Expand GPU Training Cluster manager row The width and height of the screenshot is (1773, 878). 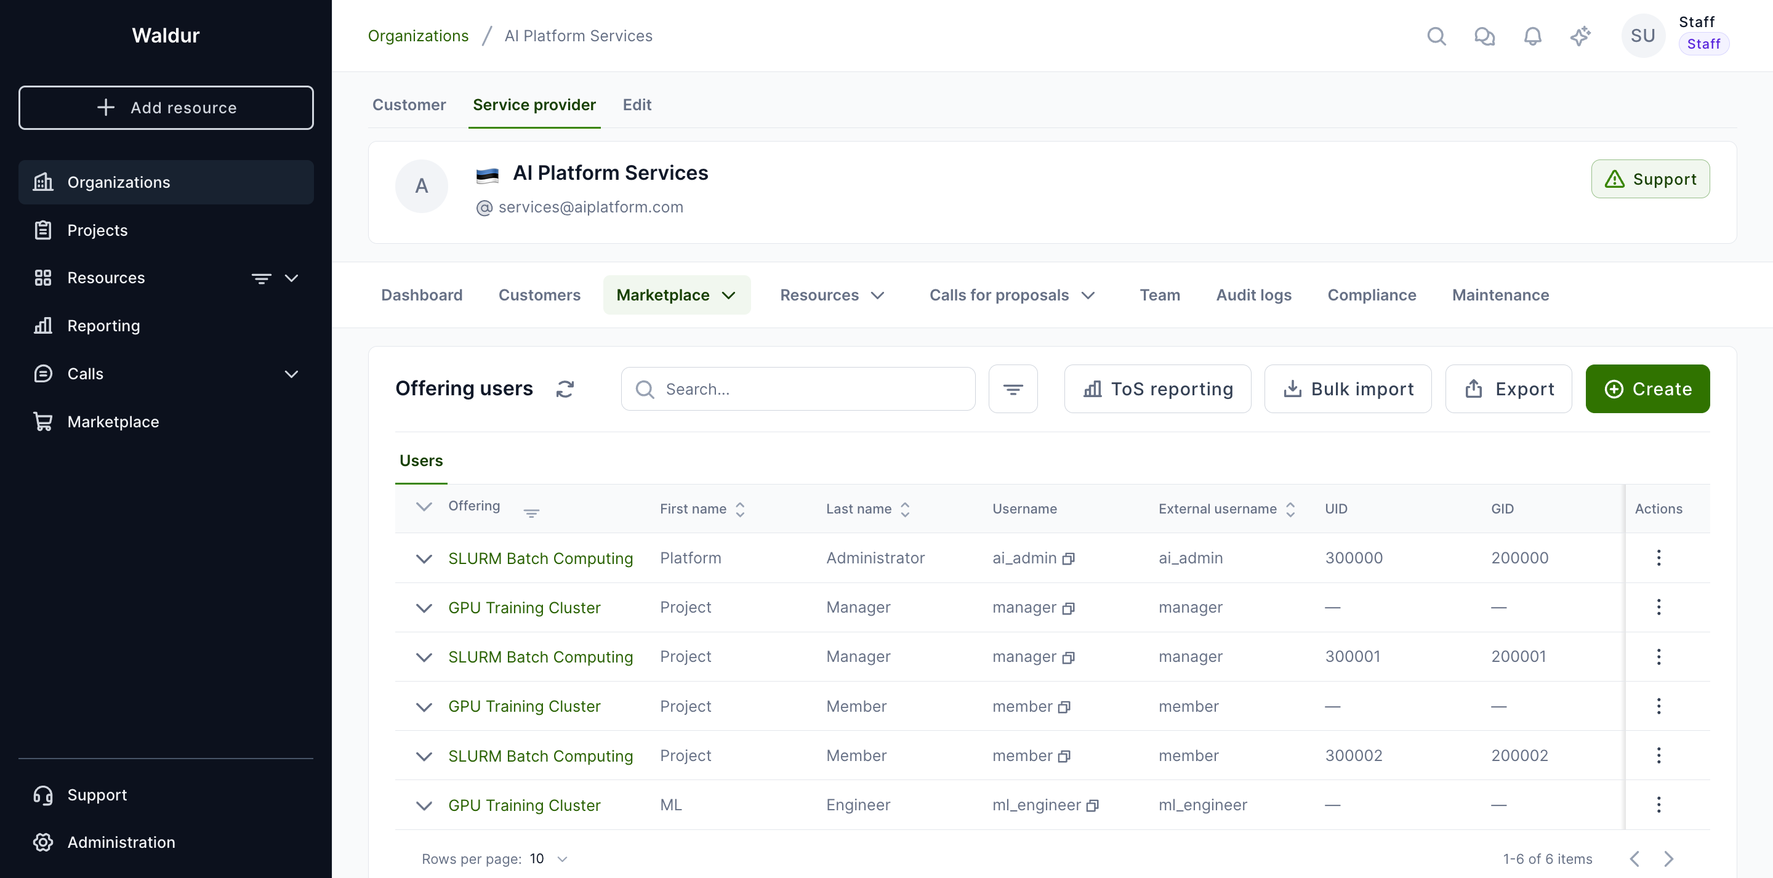[424, 608]
